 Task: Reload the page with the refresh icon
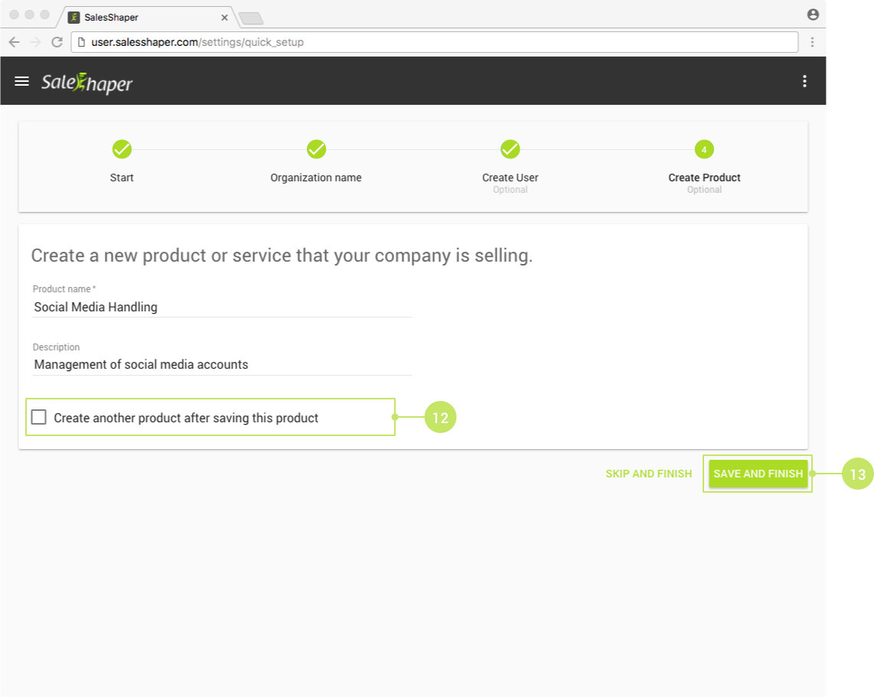(57, 42)
